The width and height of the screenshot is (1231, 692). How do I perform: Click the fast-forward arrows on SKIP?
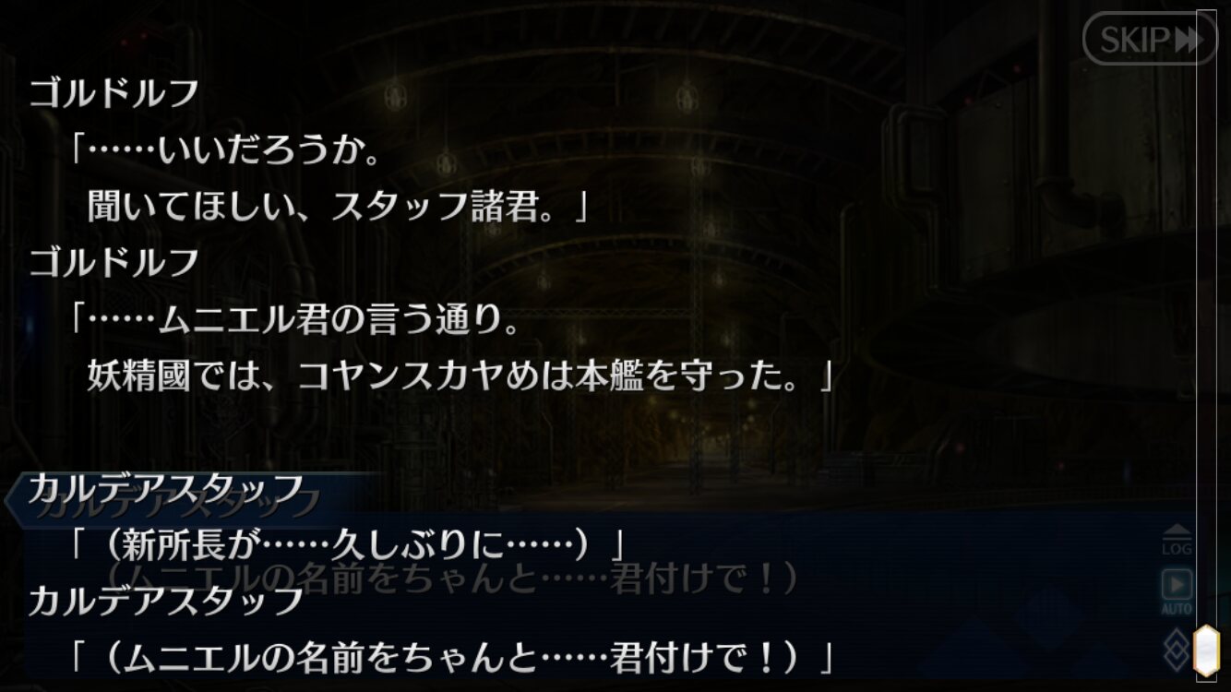tap(1189, 40)
